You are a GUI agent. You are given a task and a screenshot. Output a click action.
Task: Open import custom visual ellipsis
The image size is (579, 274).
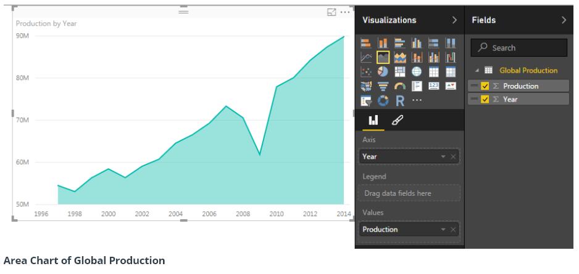pyautogui.click(x=417, y=100)
